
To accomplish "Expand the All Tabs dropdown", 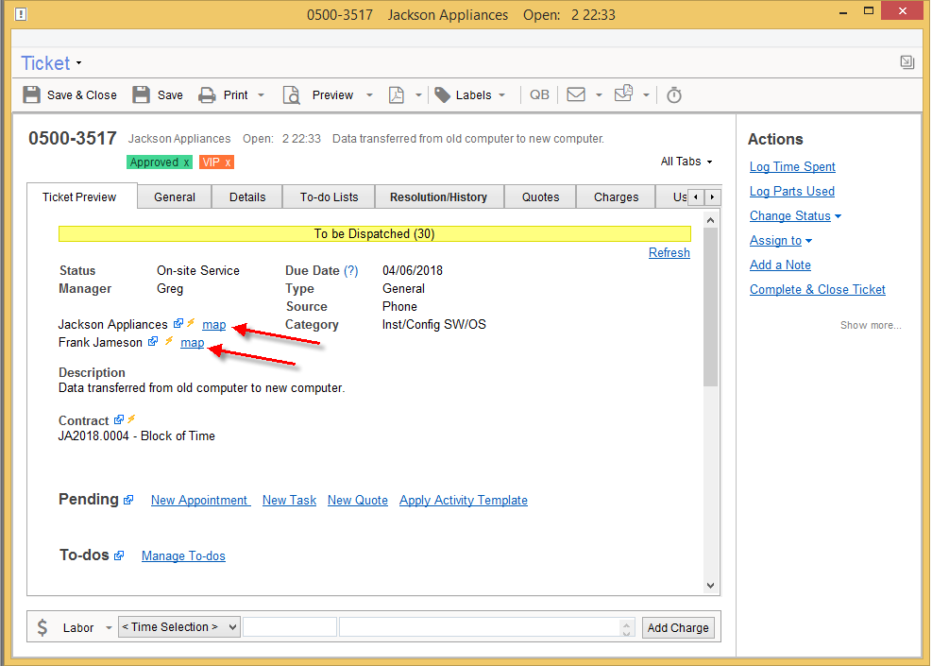I will click(x=686, y=162).
